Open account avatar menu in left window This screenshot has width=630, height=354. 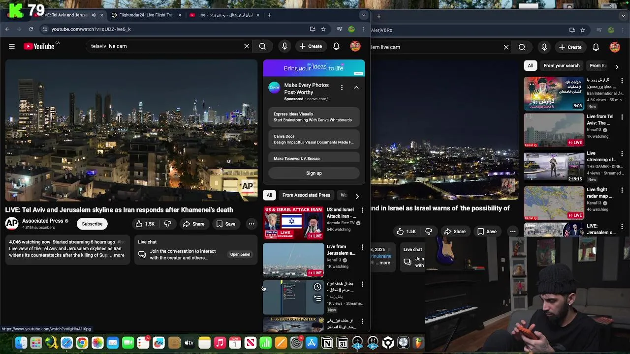coord(355,46)
